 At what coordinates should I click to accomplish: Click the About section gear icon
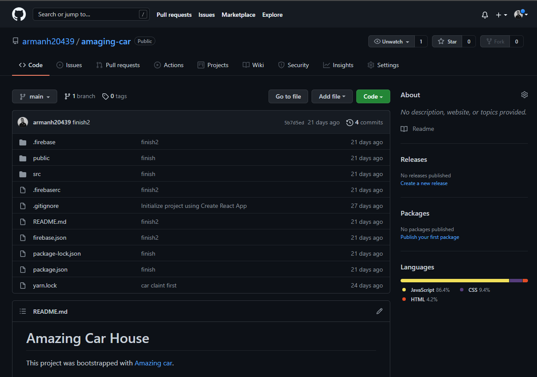524,95
